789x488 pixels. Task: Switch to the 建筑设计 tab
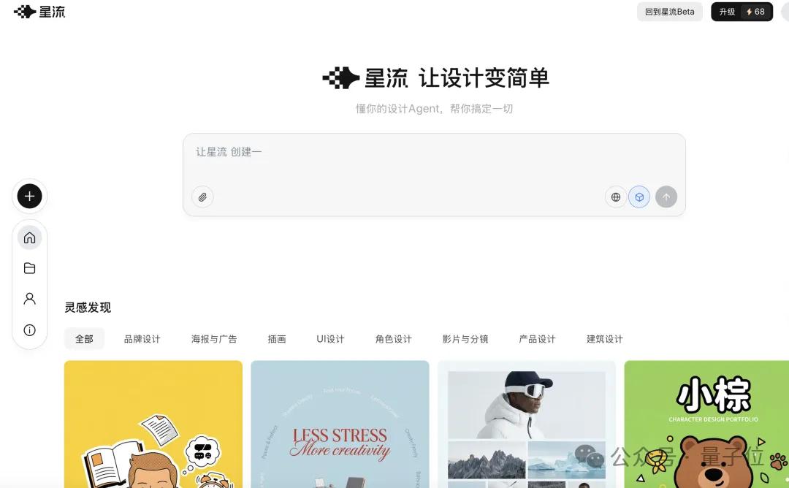point(605,339)
